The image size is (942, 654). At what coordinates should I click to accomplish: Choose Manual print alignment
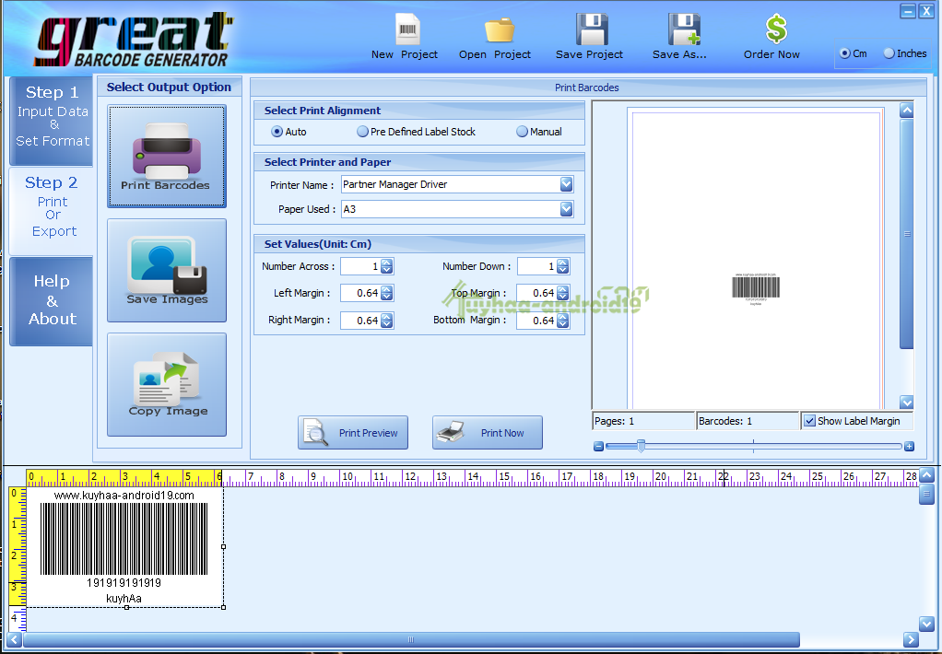(x=522, y=132)
